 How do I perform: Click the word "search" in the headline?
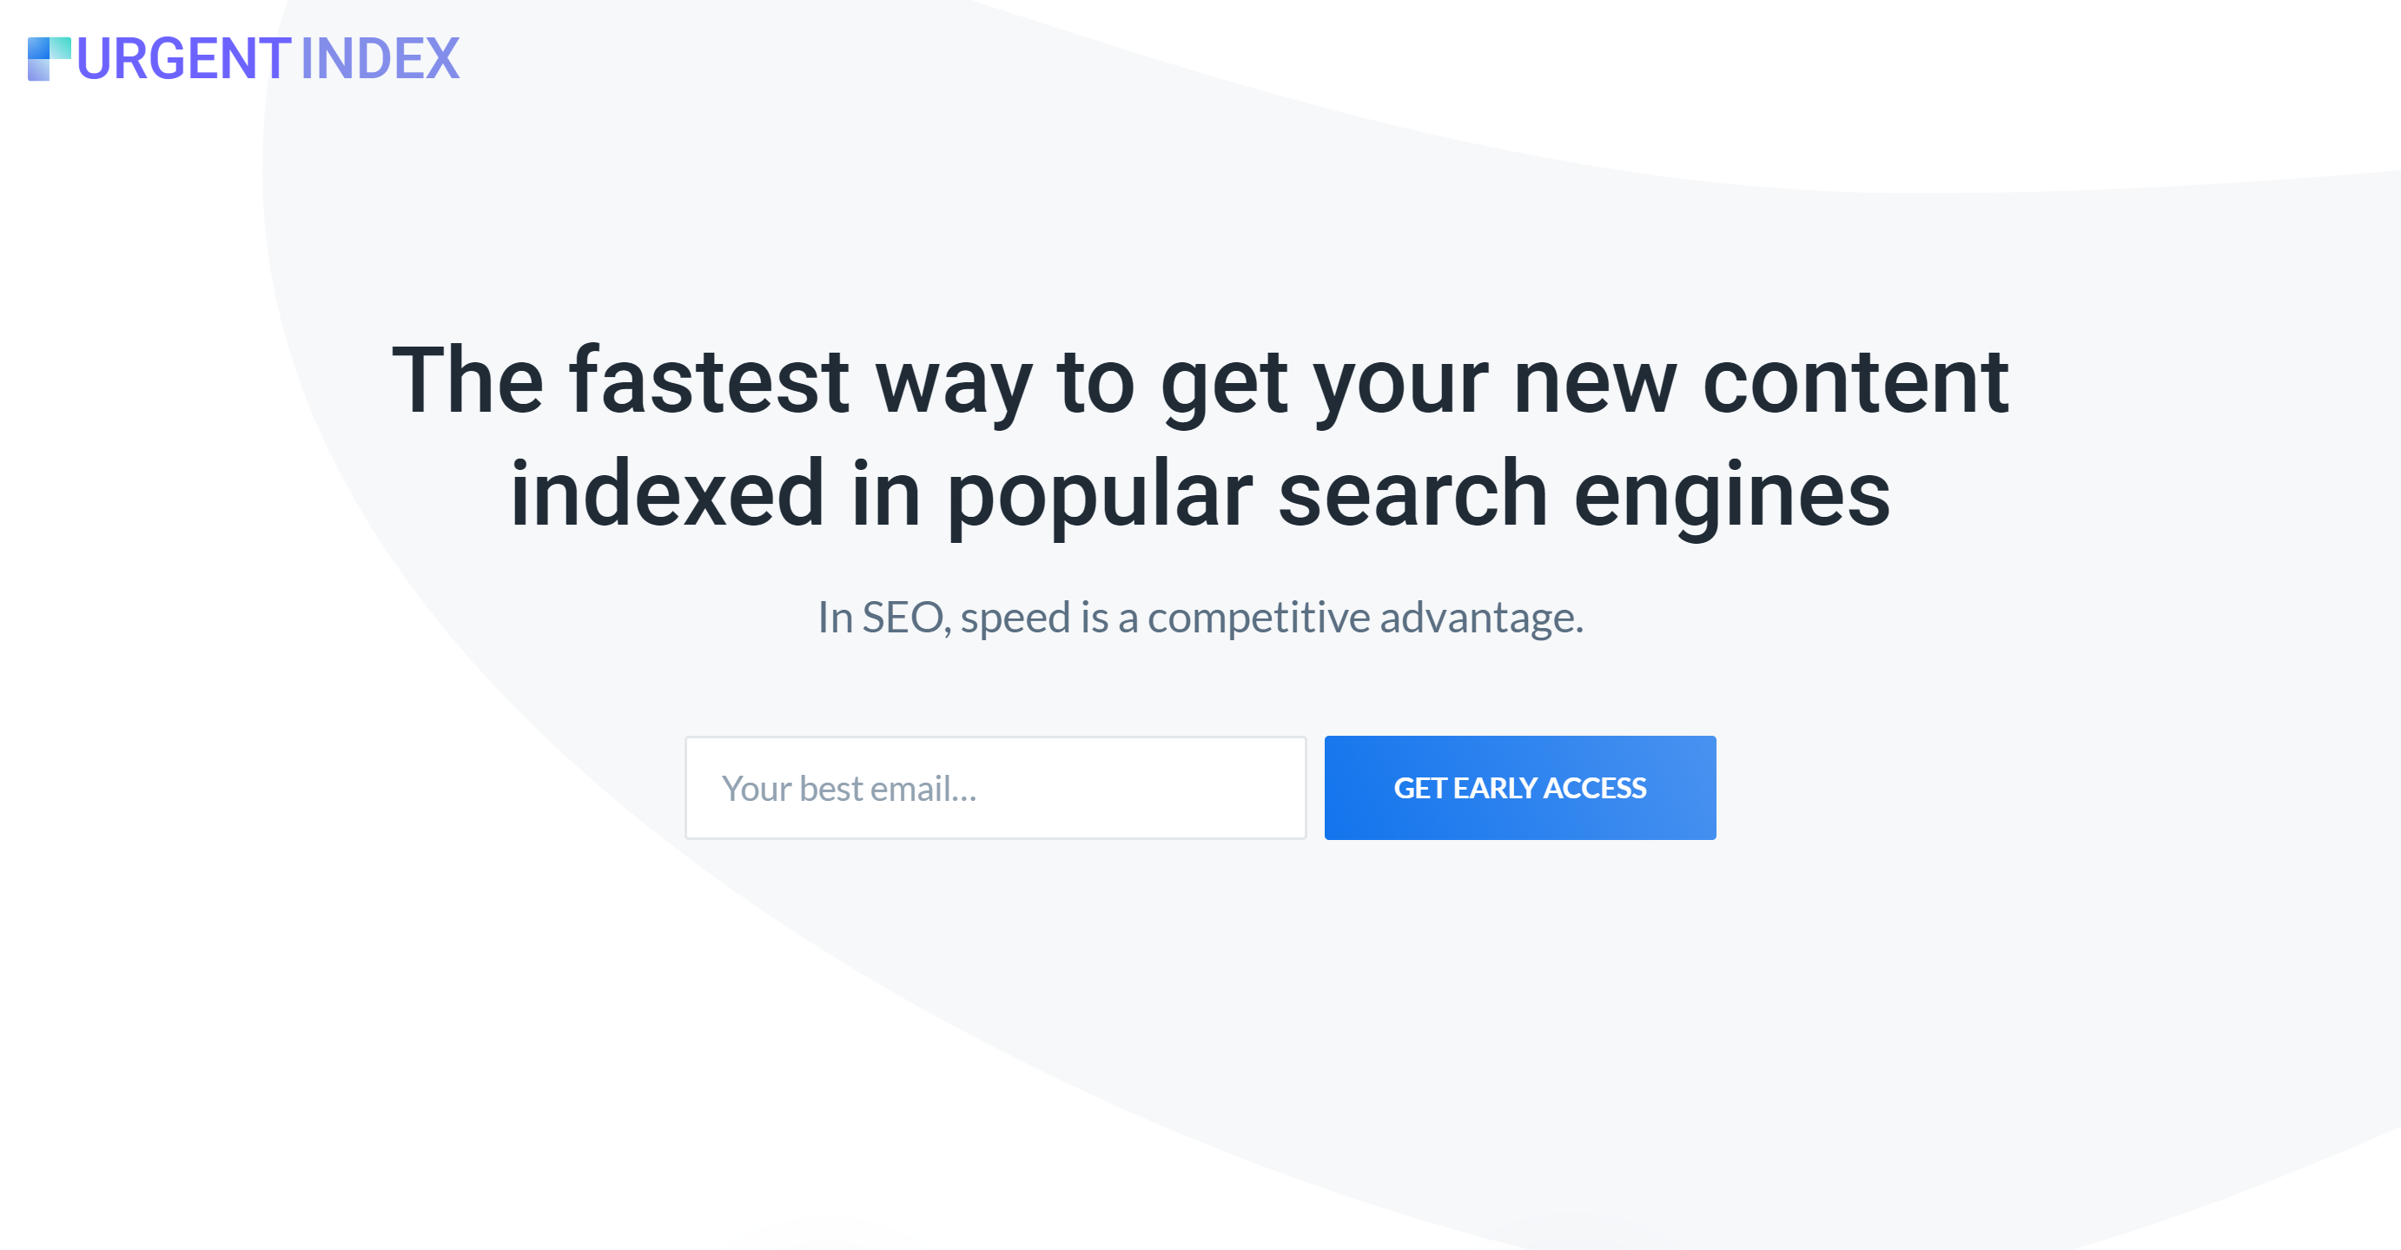tap(1412, 494)
